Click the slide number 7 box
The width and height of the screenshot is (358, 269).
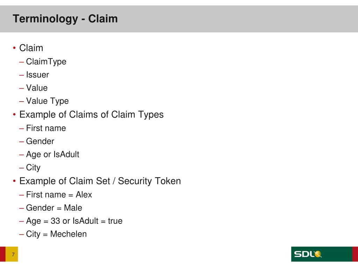pyautogui.click(x=12, y=254)
